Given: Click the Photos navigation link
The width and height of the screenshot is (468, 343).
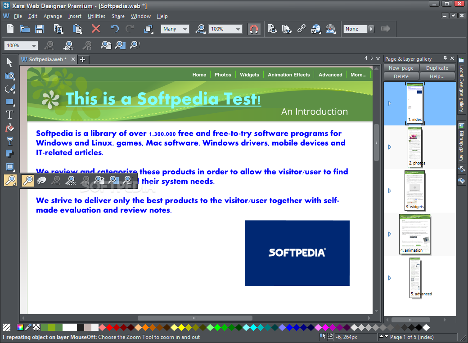Looking at the screenshot, I should coord(223,75).
